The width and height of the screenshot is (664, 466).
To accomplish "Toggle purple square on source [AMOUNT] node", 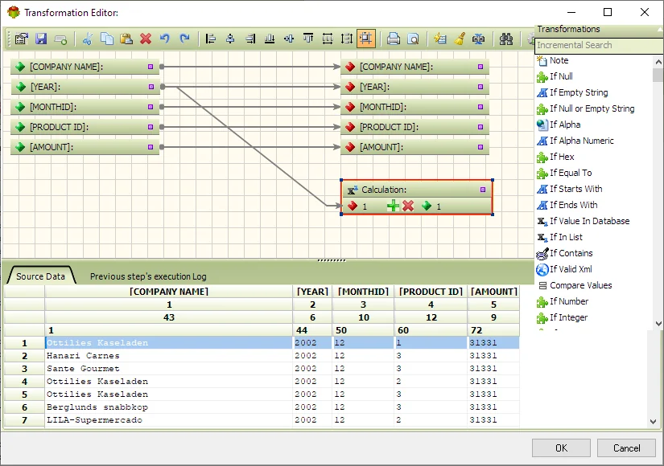I will point(151,147).
